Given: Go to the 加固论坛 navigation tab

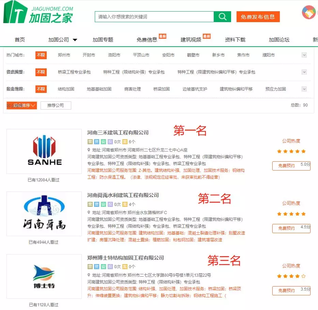Looking at the screenshot, I should click(279, 40).
